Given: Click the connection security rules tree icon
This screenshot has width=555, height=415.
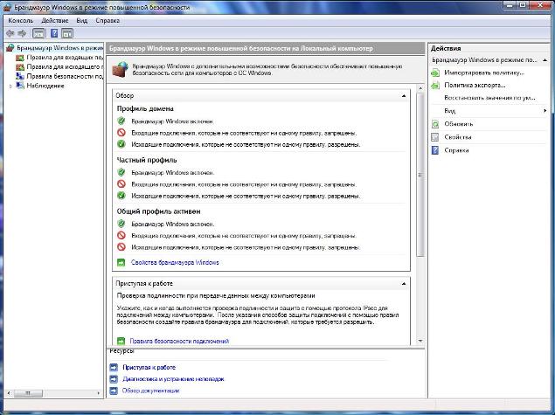Looking at the screenshot, I should (20, 76).
